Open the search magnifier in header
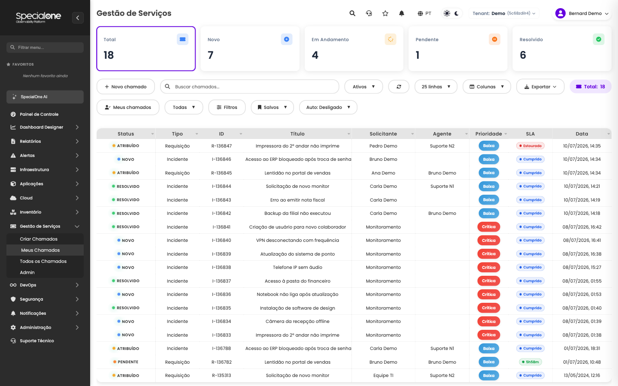 coord(352,13)
